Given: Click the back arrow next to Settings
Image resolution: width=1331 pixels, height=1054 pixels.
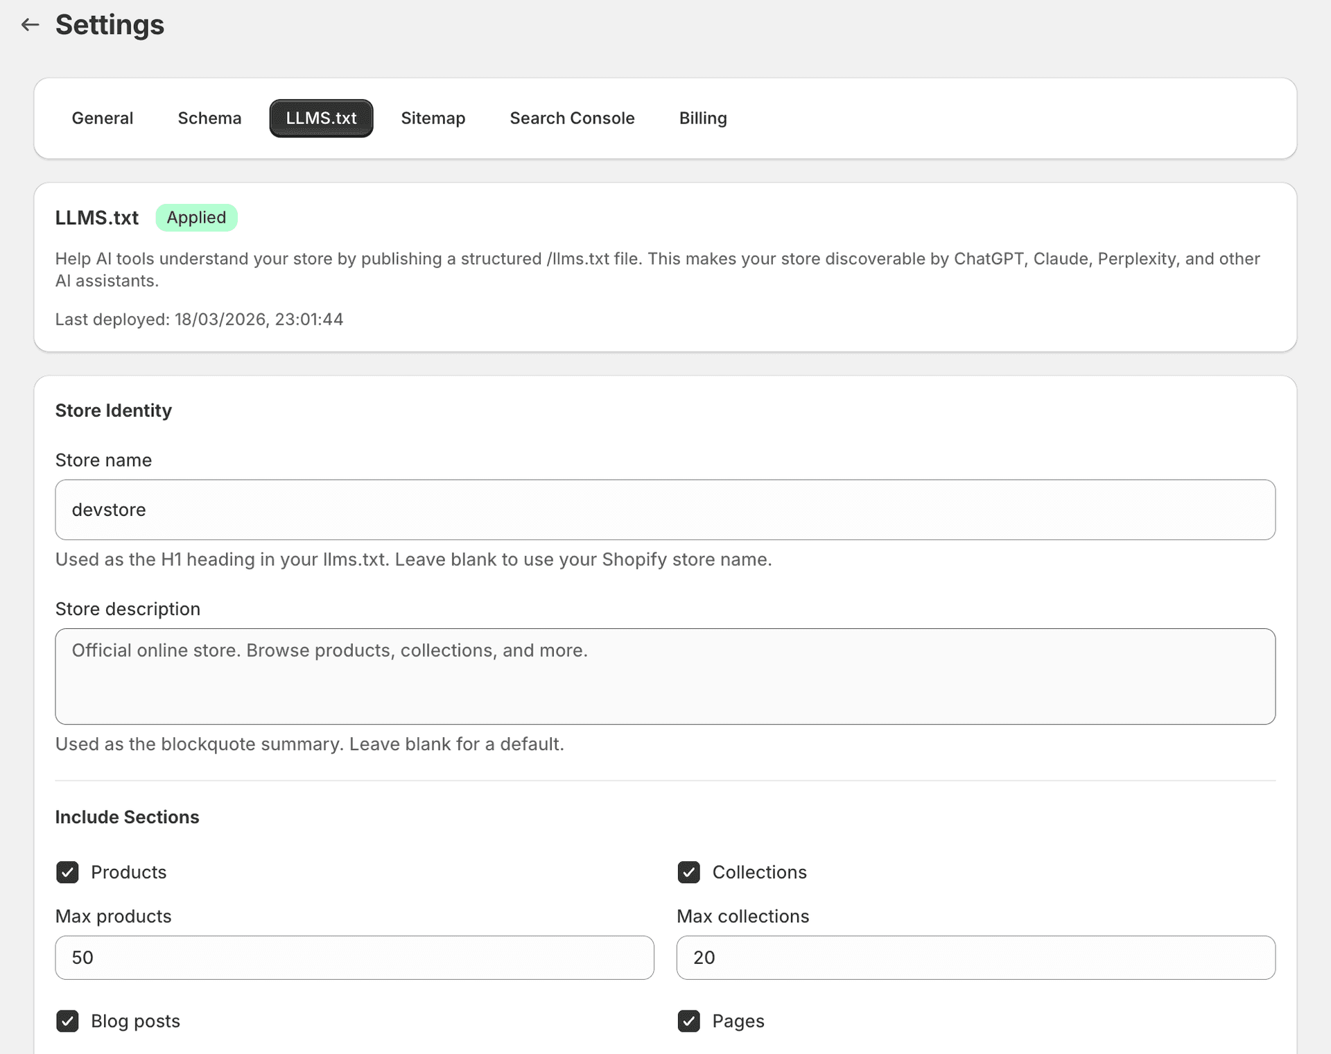Looking at the screenshot, I should [x=29, y=24].
